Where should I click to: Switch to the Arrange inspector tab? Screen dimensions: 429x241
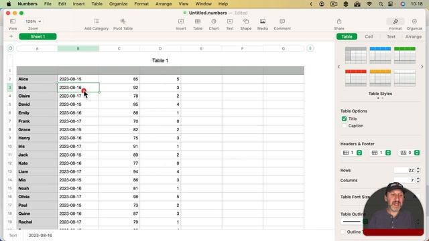click(413, 37)
